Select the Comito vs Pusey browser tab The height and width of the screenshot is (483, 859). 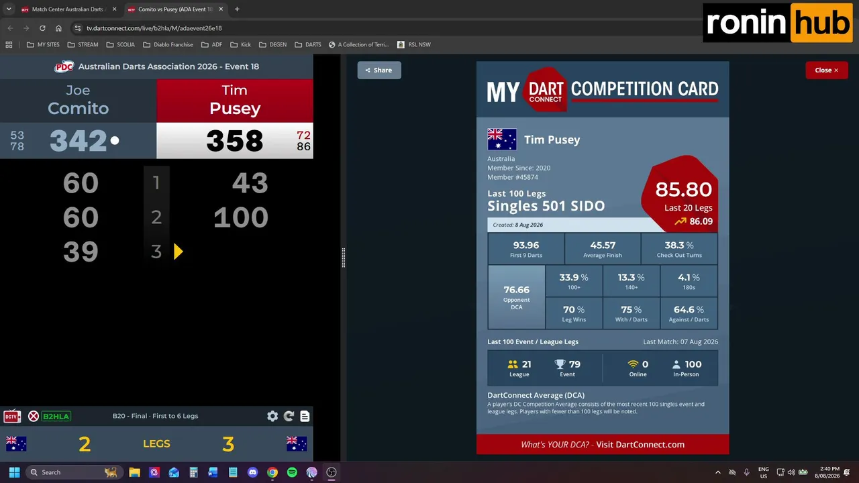tap(175, 9)
